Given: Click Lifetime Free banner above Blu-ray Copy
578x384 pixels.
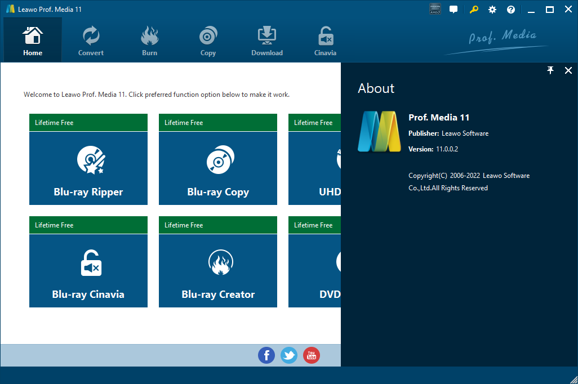Looking at the screenshot, I should [x=218, y=122].
